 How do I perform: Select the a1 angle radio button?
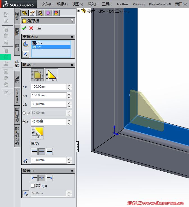coord(24,122)
